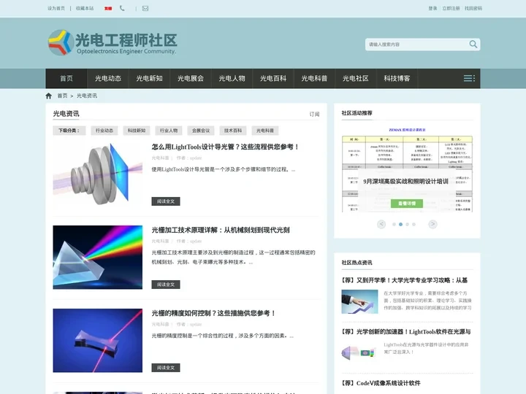Screen dimensions: 526x394
Task: Open the 光电百科 navigation tab
Action: click(273, 78)
